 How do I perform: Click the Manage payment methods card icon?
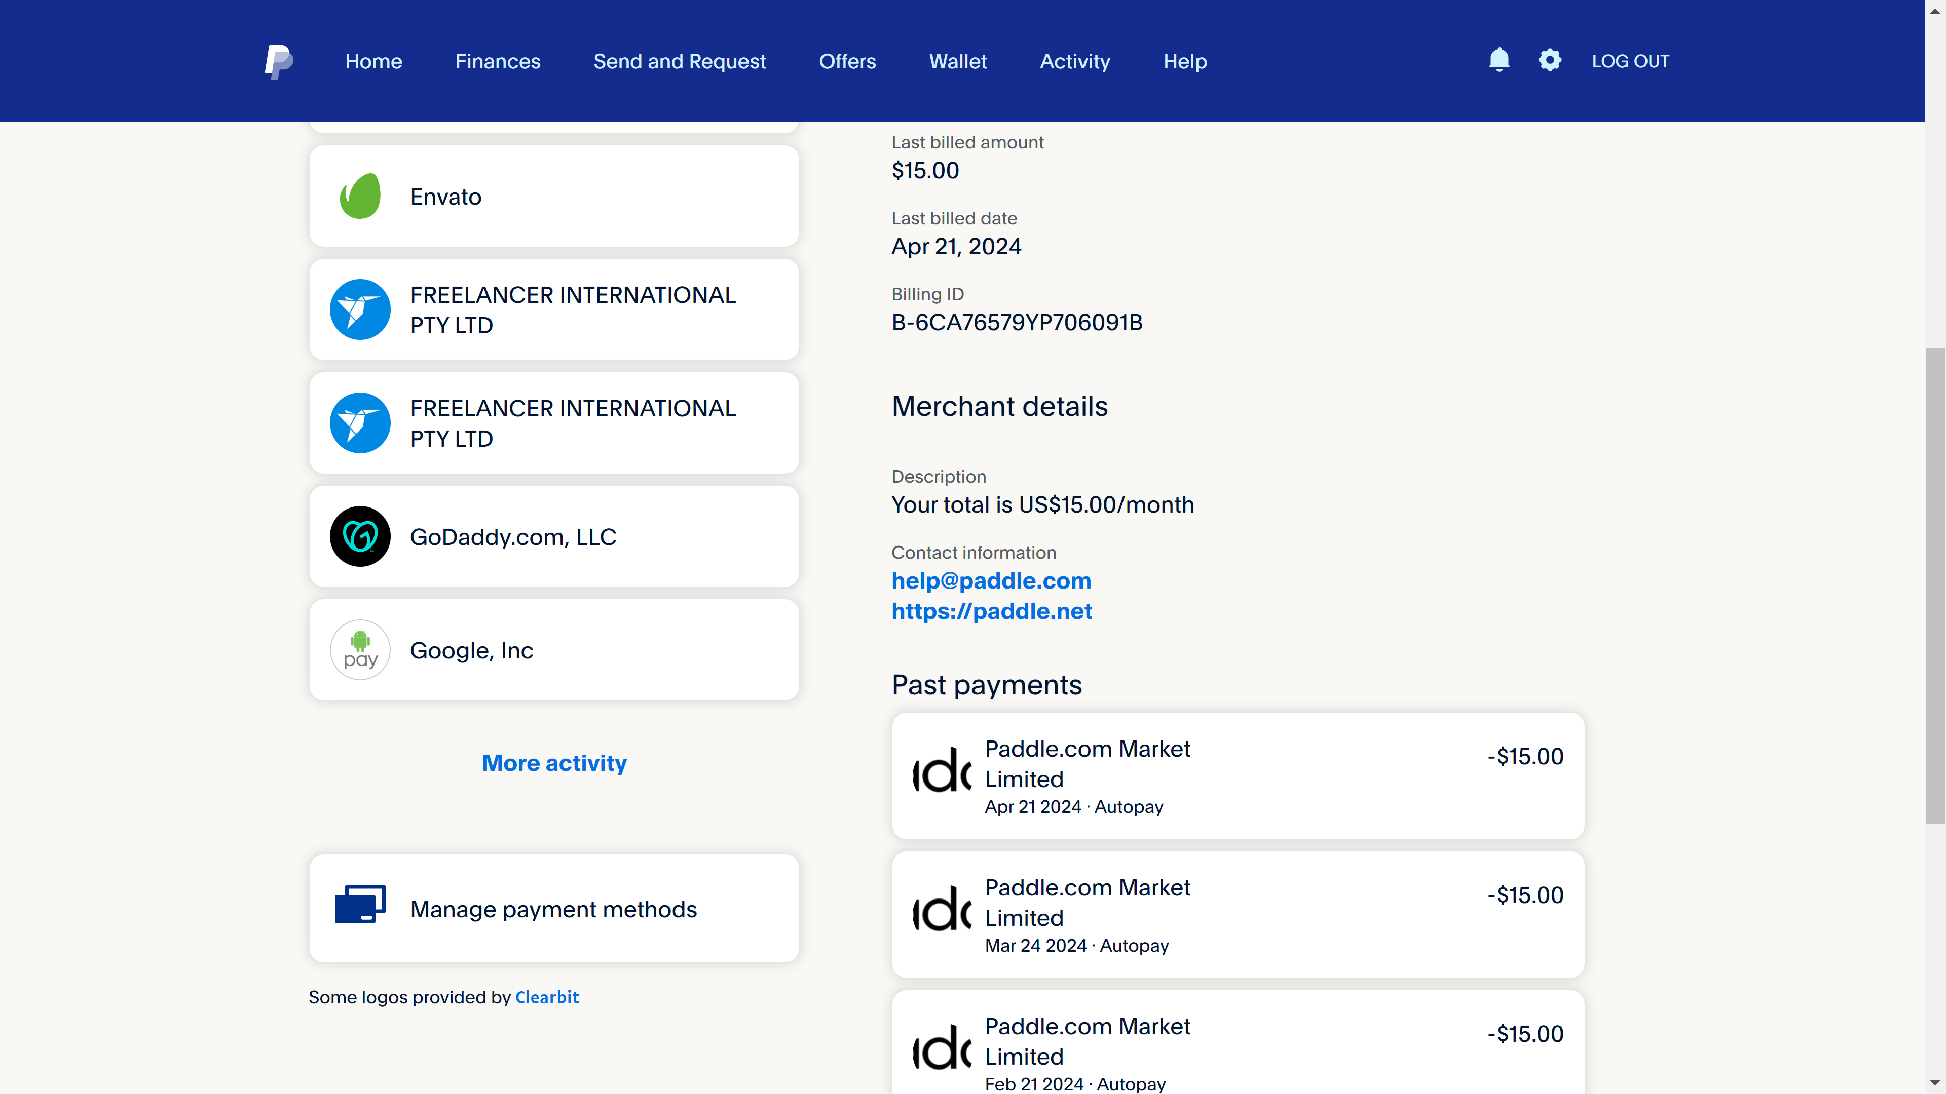(x=360, y=904)
